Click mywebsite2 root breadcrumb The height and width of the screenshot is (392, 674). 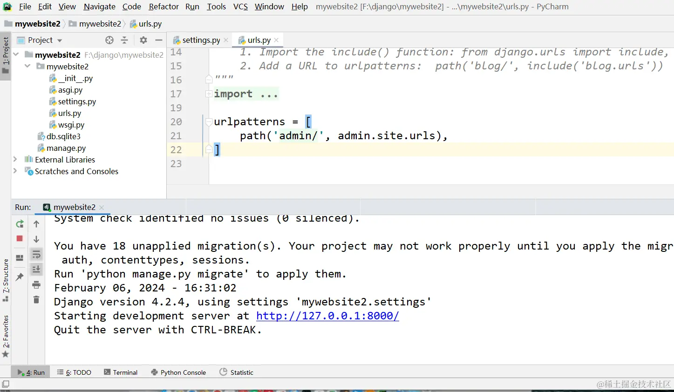point(33,24)
